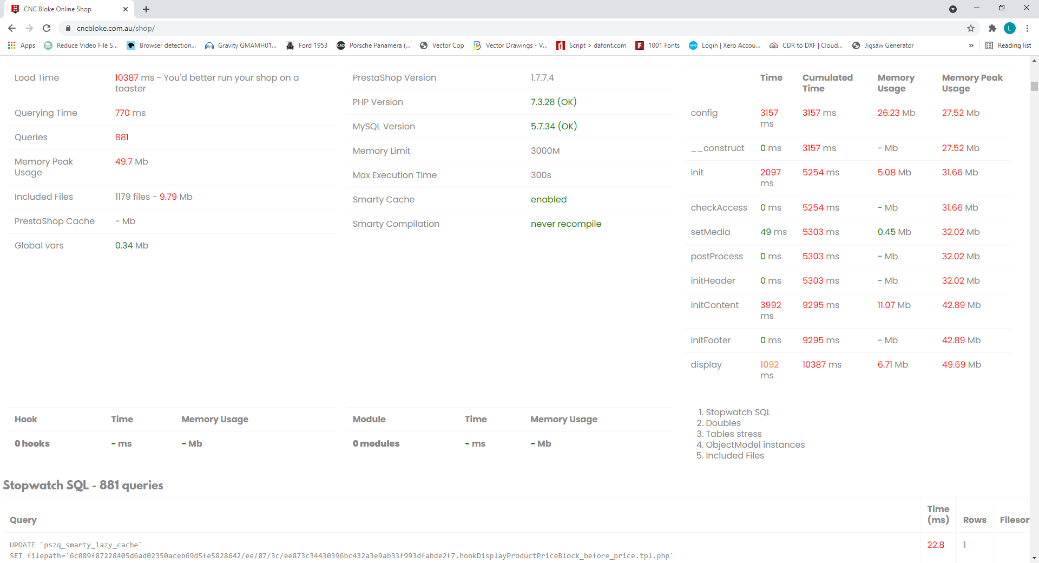Bookmark this page with the star icon

[x=971, y=28]
